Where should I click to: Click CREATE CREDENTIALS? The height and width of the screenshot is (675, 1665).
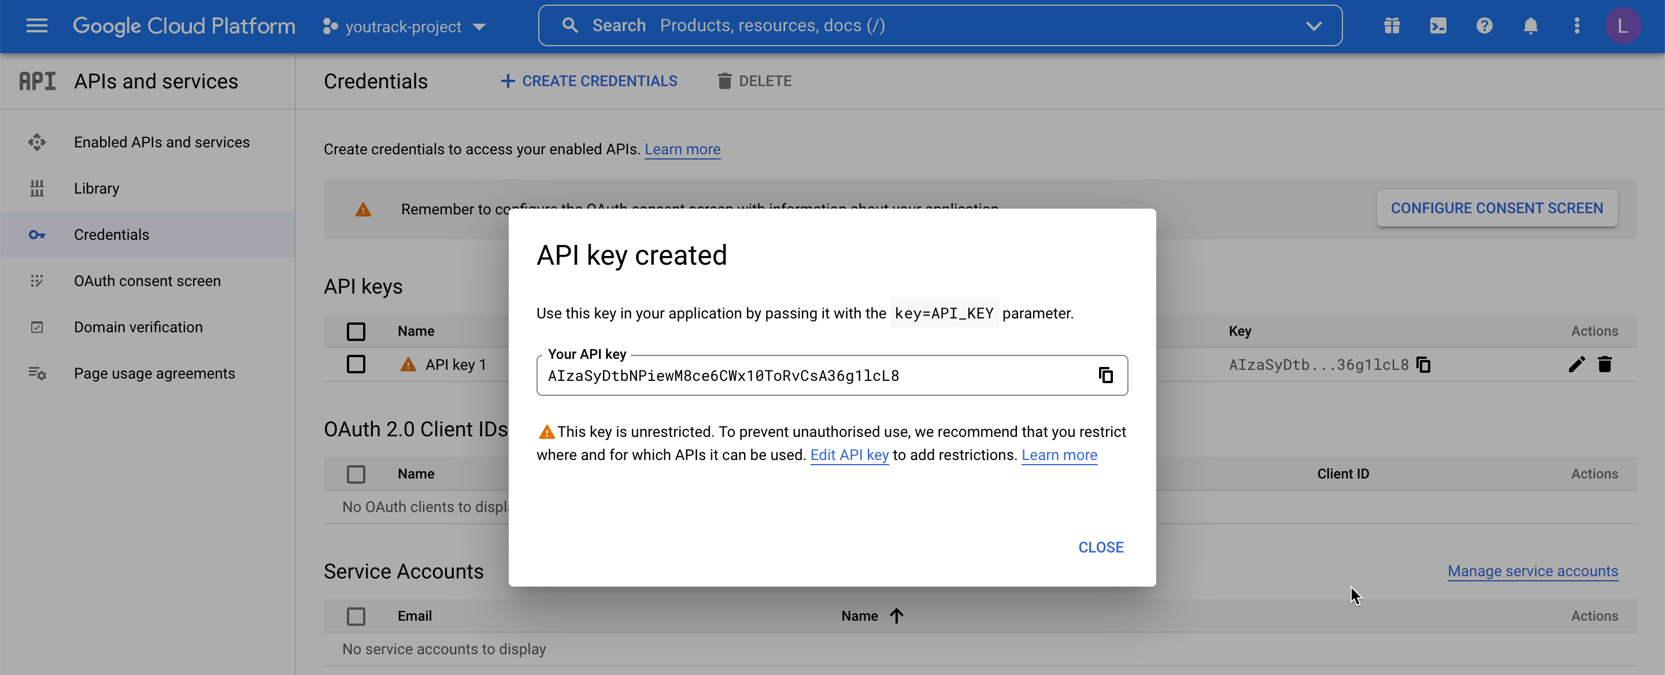(588, 81)
